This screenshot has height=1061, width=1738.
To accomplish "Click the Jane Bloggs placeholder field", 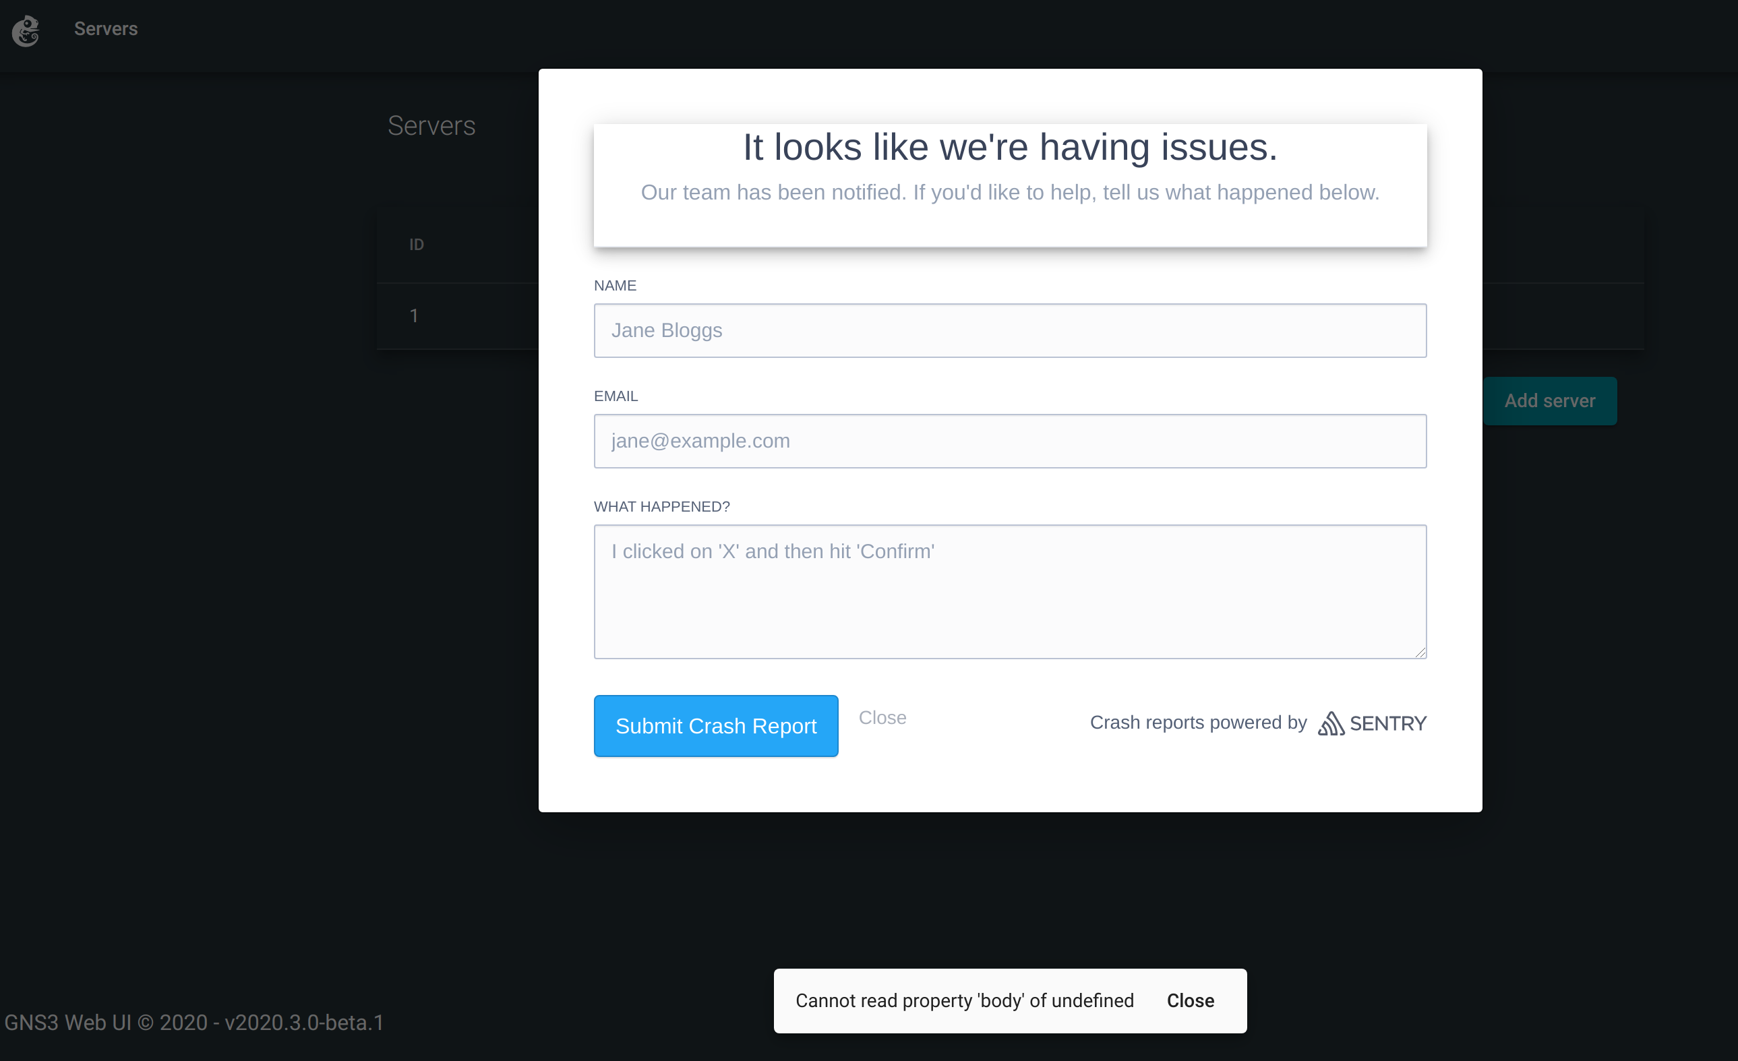I will click(x=1009, y=330).
